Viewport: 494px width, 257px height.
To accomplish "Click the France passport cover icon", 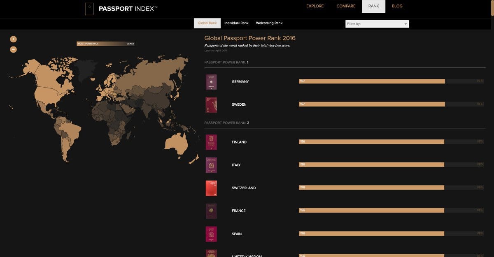I will [x=211, y=211].
